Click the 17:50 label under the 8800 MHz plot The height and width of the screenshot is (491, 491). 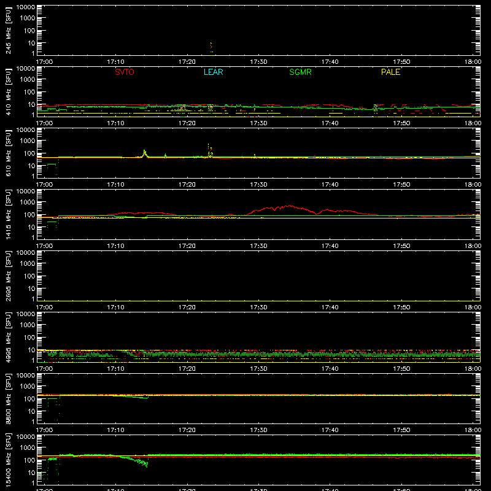[x=401, y=430]
